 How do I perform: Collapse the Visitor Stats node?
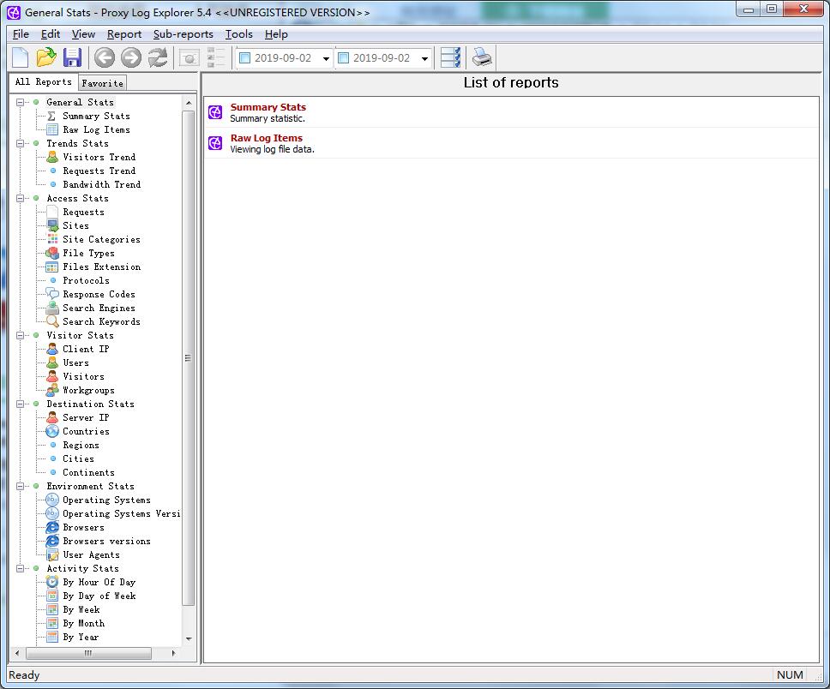pyautogui.click(x=20, y=336)
